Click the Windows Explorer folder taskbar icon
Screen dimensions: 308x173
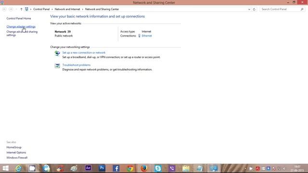point(186,168)
